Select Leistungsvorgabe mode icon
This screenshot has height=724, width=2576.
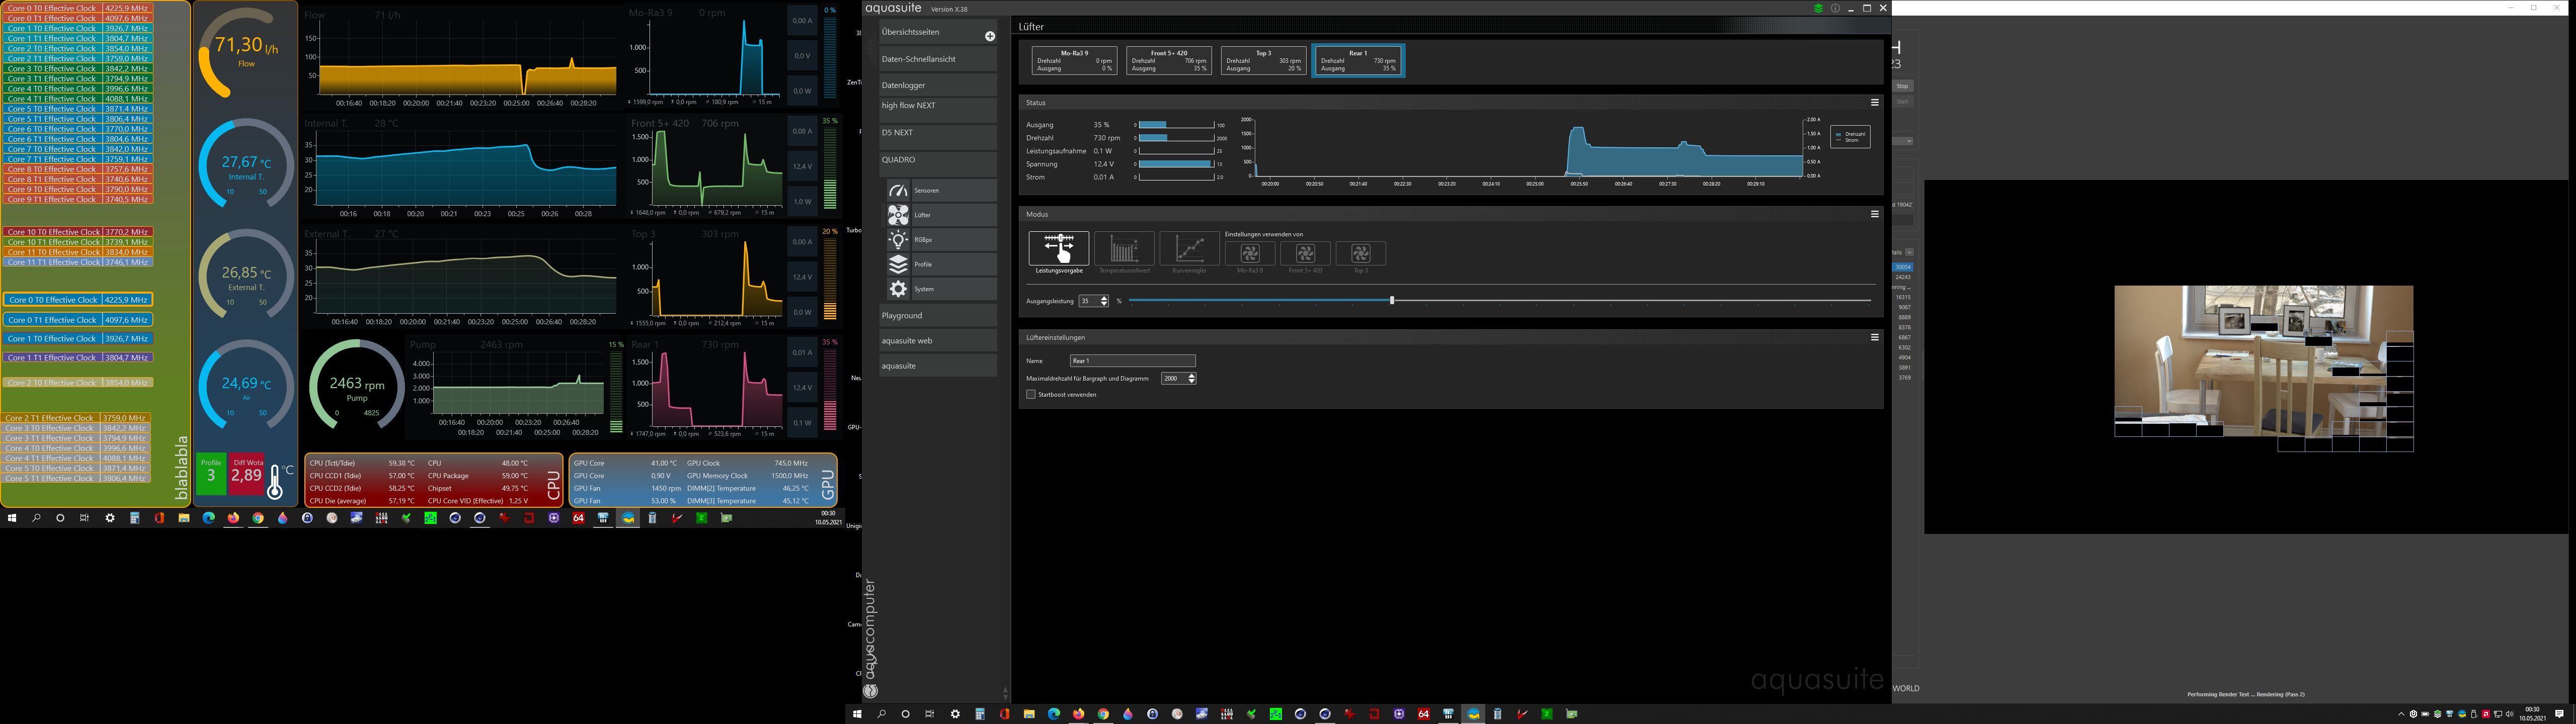(1059, 248)
